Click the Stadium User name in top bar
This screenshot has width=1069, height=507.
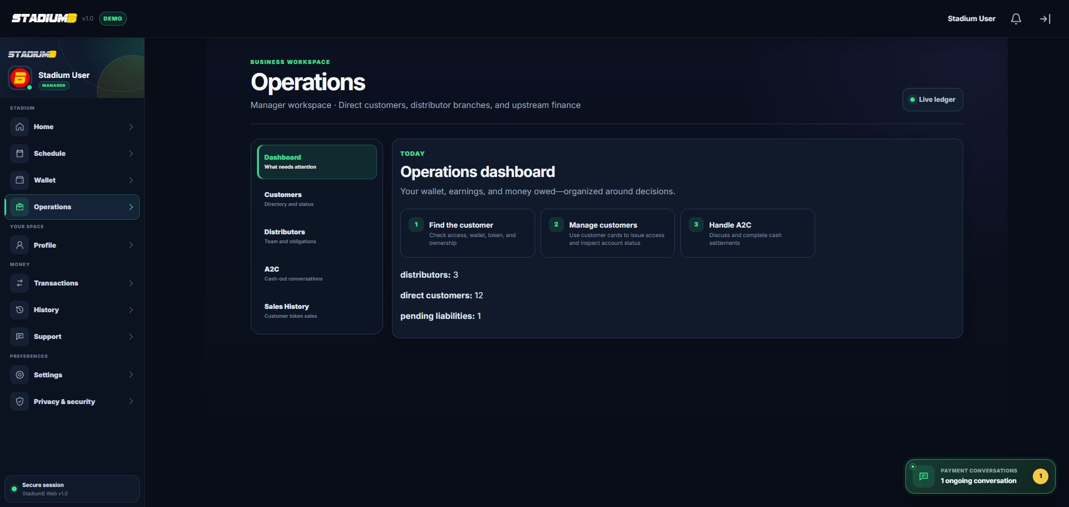click(x=972, y=19)
